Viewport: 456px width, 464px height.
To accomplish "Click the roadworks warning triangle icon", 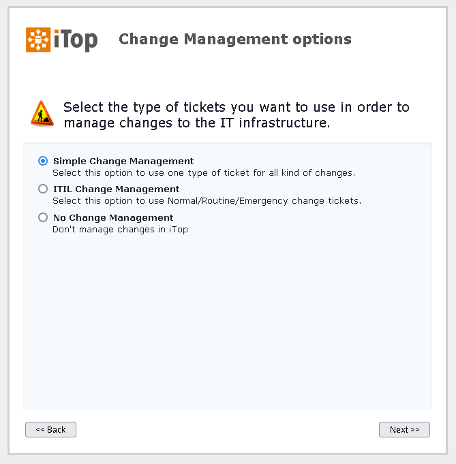I will 42,114.
